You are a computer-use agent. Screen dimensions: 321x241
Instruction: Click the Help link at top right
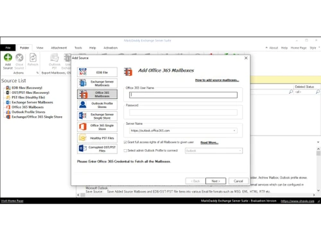click(x=284, y=48)
